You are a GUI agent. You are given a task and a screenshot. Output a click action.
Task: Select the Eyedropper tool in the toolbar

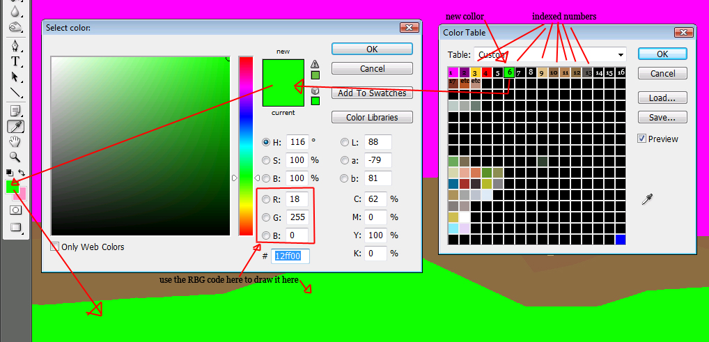click(15, 126)
